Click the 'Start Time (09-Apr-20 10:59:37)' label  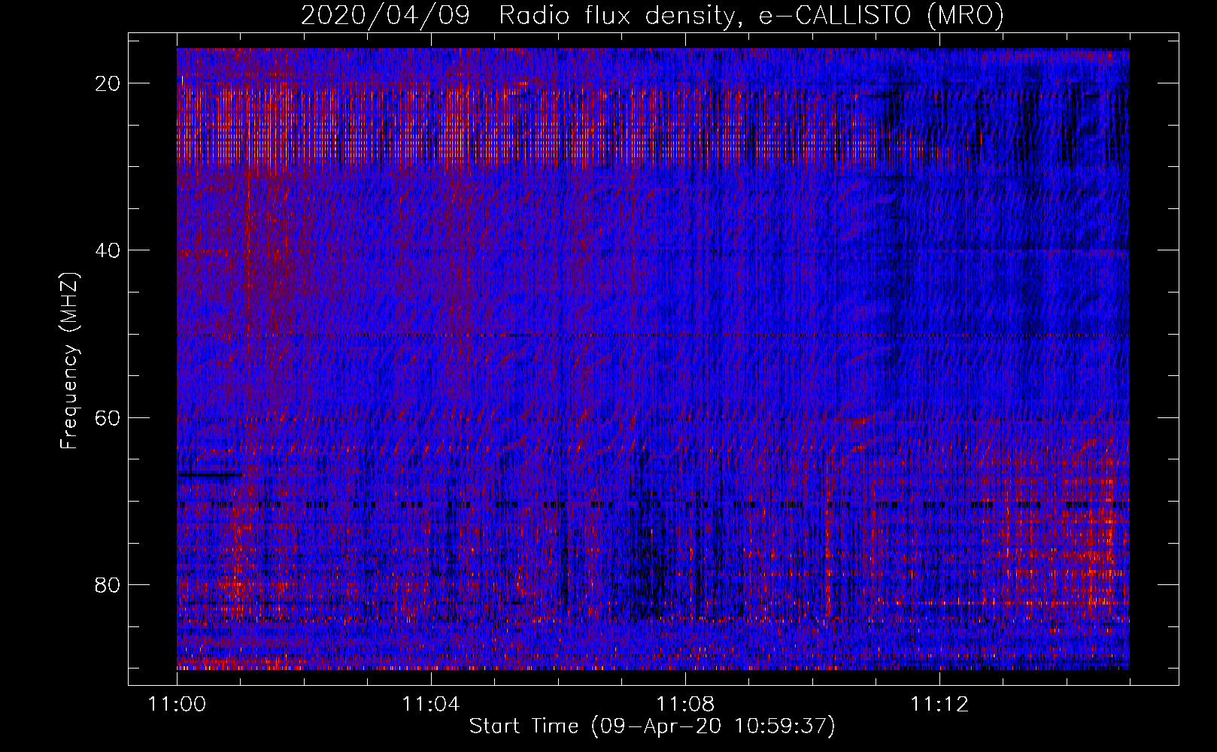pyautogui.click(x=652, y=726)
